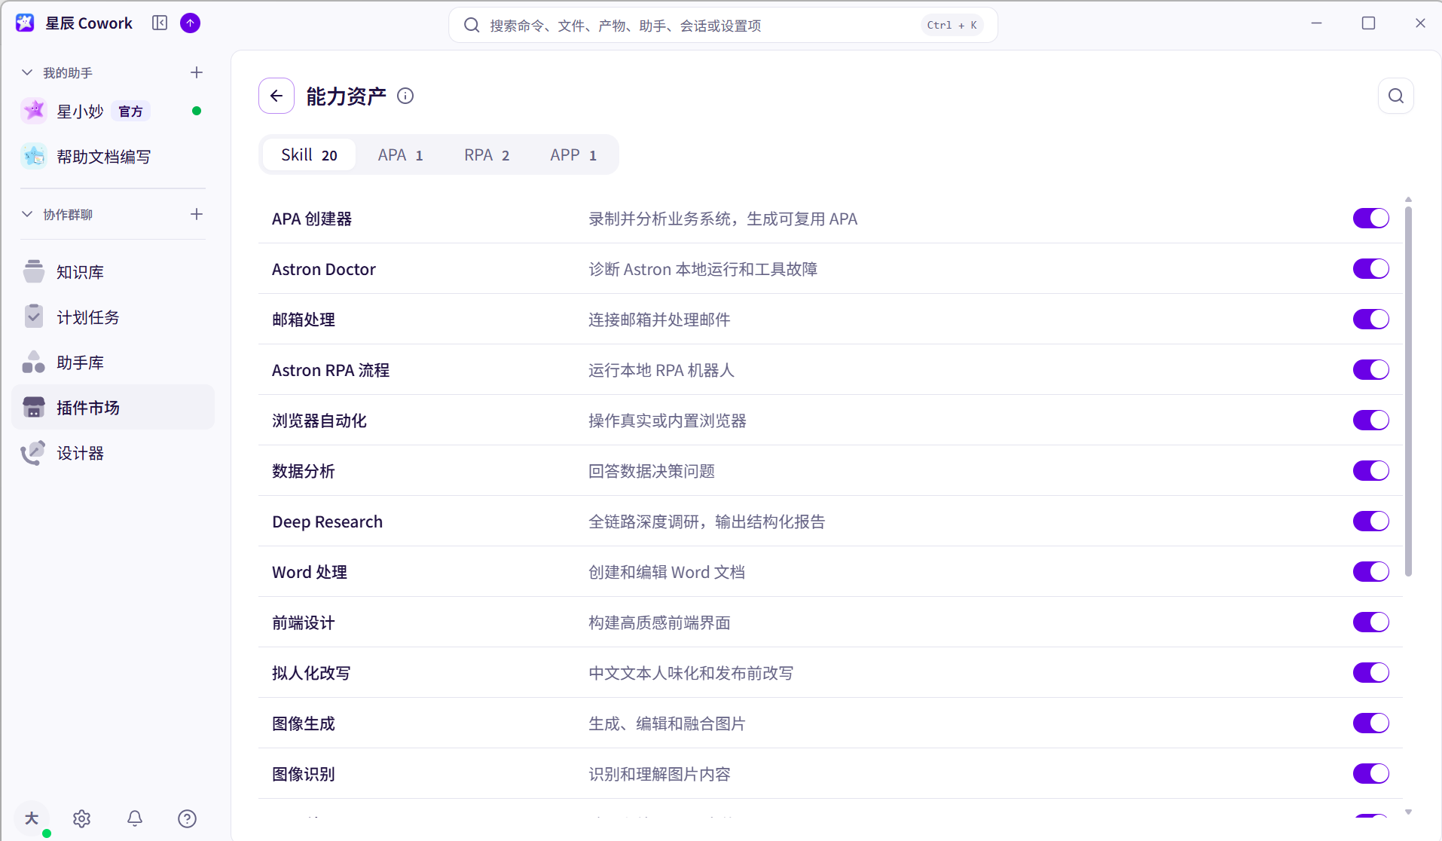Open 插件市场 in the sidebar
Image resolution: width=1442 pixels, height=841 pixels.
[x=113, y=408]
